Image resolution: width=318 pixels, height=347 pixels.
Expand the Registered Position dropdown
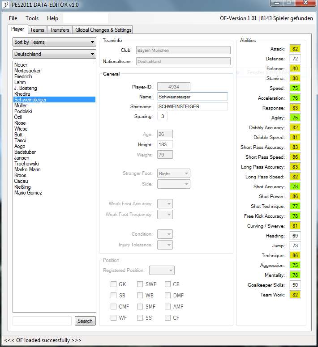pyautogui.click(x=162, y=271)
